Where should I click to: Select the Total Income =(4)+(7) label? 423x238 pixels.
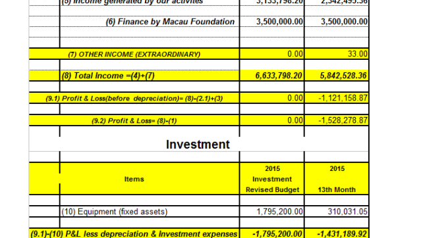click(x=108, y=76)
